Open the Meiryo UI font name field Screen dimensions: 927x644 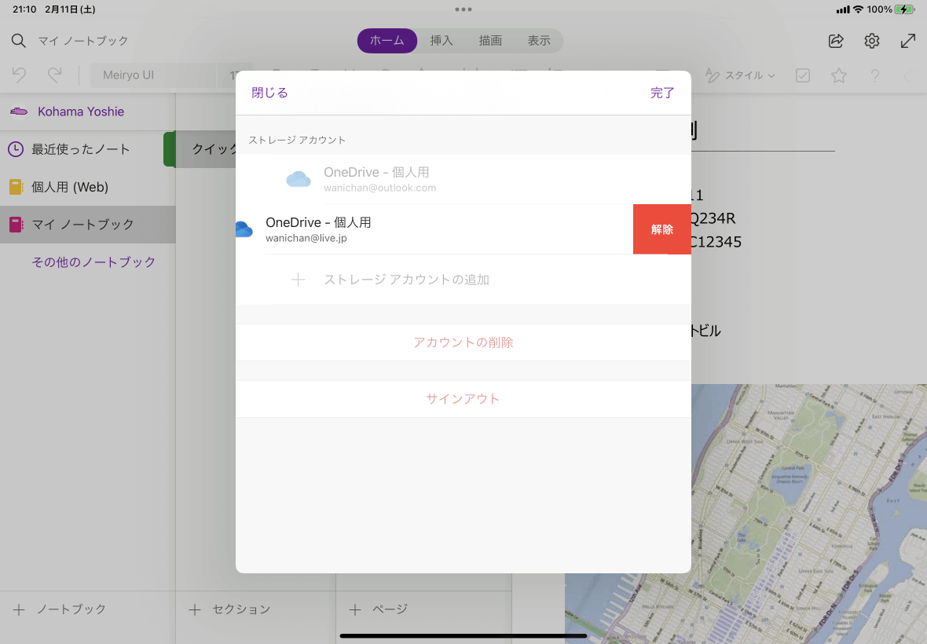coord(153,75)
